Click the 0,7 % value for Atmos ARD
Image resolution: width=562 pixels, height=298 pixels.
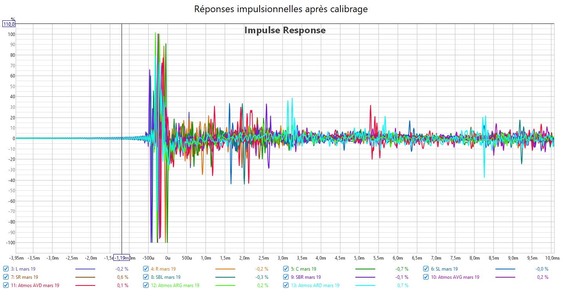click(403, 285)
